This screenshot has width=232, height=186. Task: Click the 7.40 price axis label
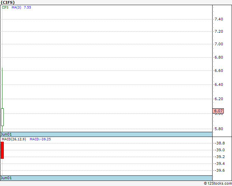click(x=219, y=19)
